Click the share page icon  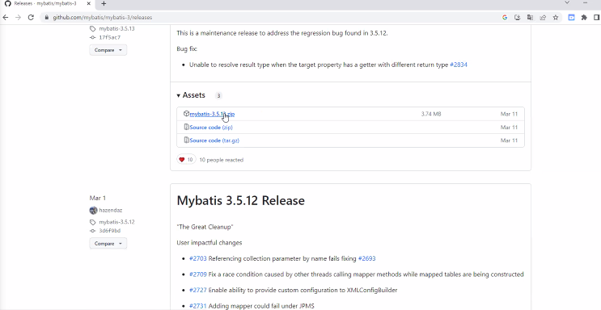click(543, 17)
